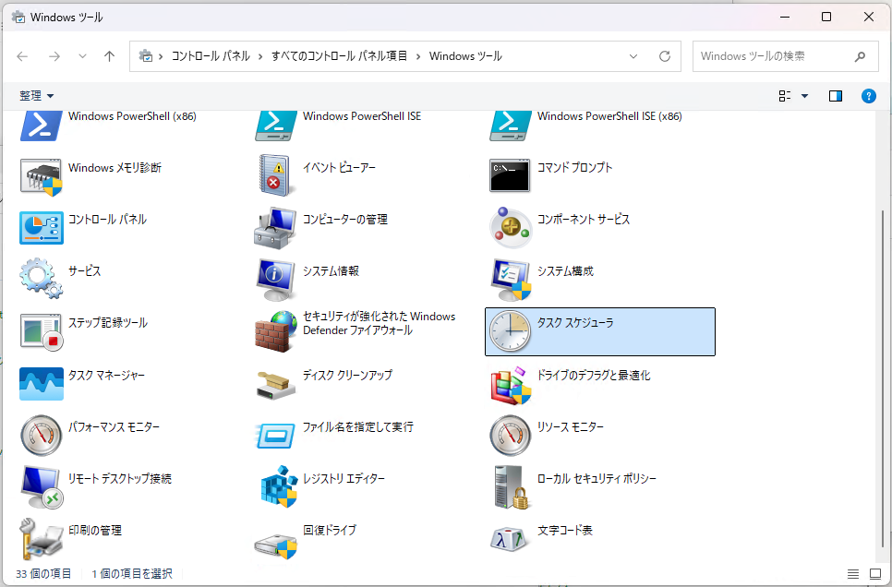
Task: Expand the address bar history dropdown
Action: (x=633, y=56)
